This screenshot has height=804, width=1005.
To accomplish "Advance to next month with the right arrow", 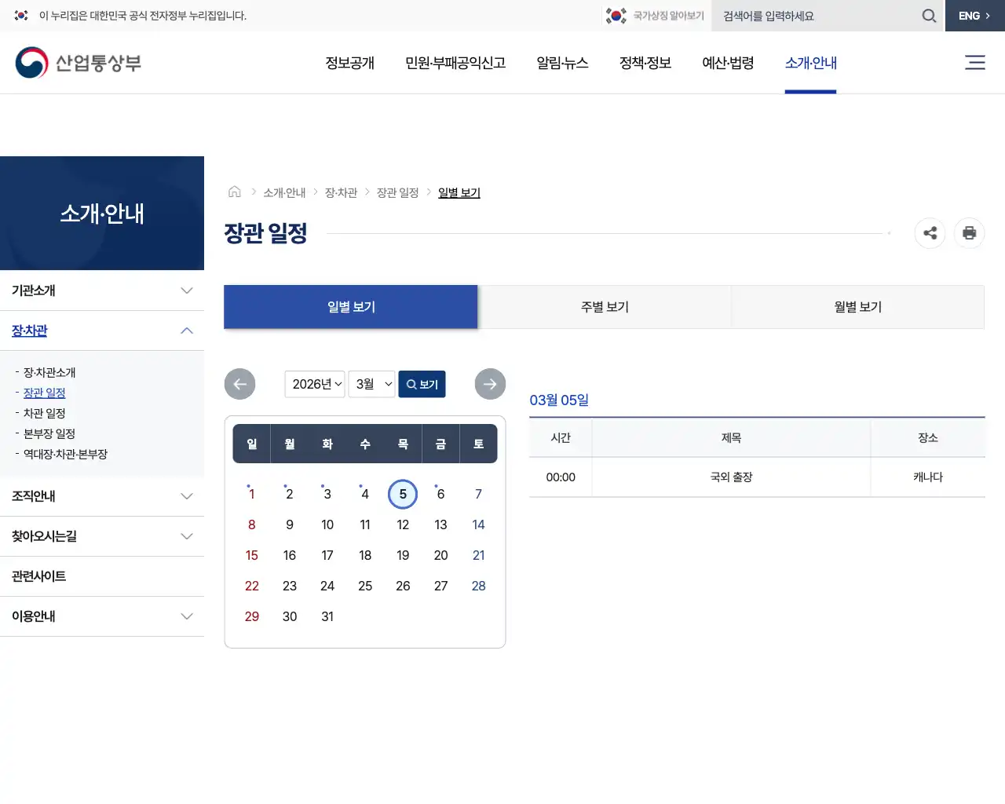I will 490,384.
